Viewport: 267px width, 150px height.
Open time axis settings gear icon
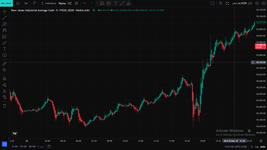(x=261, y=141)
